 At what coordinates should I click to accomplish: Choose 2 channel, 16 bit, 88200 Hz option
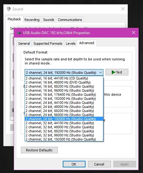point(64,86)
